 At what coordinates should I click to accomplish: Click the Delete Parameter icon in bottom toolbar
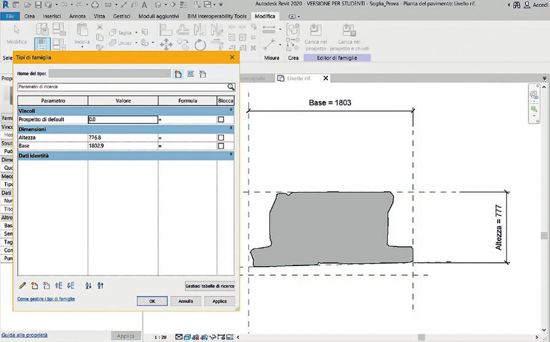46,286
